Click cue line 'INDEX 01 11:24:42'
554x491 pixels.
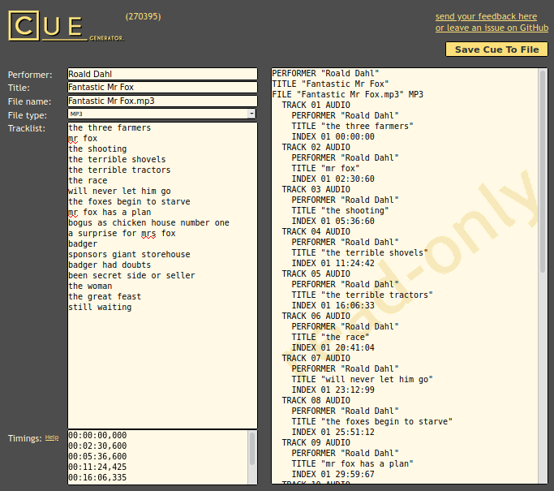point(333,263)
